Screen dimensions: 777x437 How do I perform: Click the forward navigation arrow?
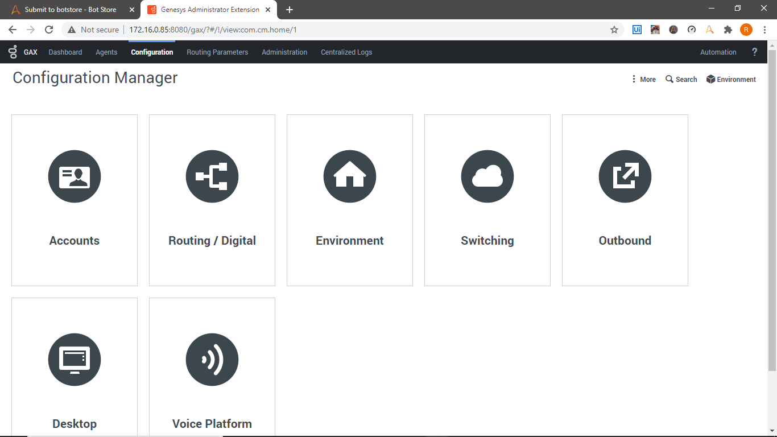coord(31,30)
